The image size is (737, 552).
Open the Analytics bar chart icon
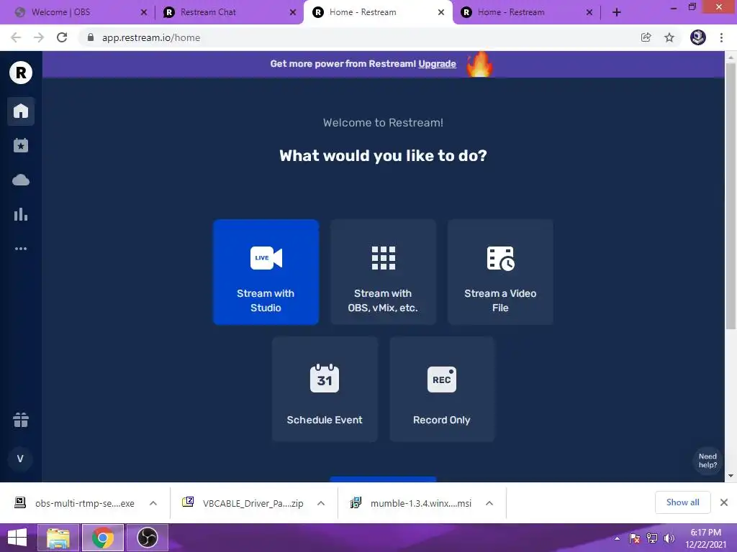(21, 214)
